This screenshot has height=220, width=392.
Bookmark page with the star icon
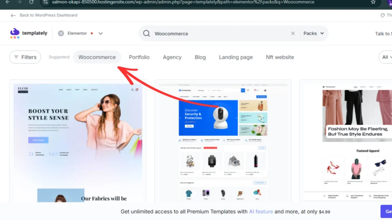tap(373, 2)
